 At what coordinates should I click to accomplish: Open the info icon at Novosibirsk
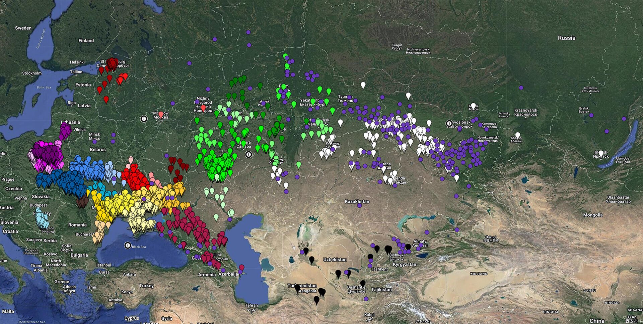449,123
